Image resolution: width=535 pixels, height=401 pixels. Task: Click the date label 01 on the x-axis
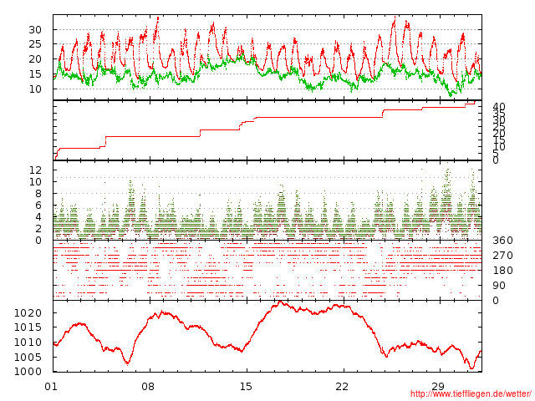pos(51,386)
